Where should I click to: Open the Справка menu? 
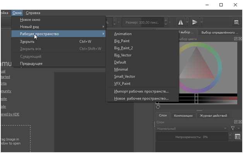click(x=33, y=13)
